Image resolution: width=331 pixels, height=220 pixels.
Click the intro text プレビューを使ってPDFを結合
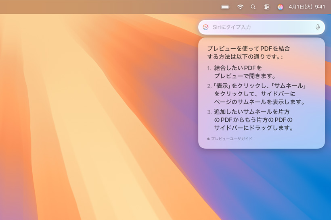(x=249, y=49)
